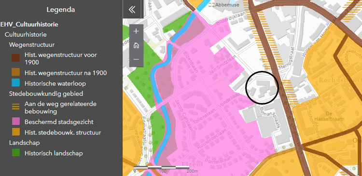Return to default extent with home icon
This screenshot has width=362, height=176.
[136, 45]
